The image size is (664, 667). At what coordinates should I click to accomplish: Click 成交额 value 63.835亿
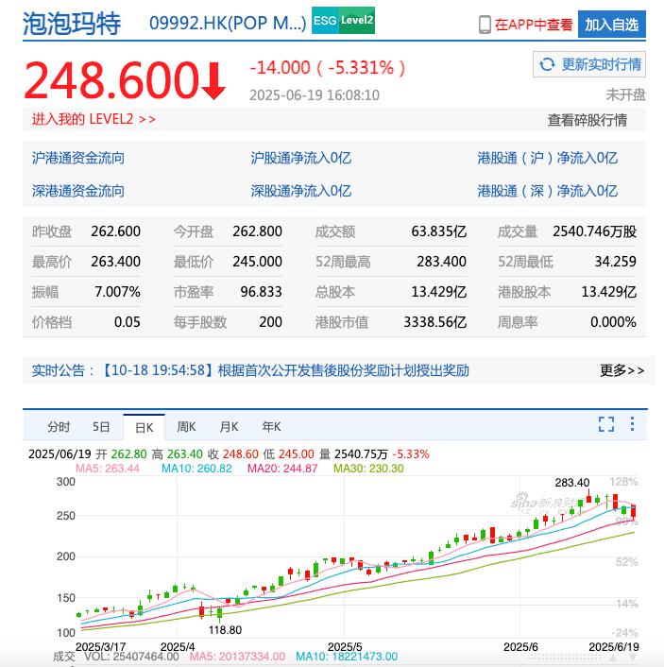439,231
